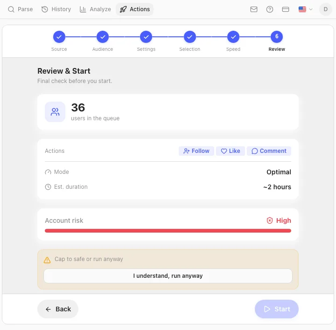336x330 pixels.
Task: Select the Actions tab
Action: [x=134, y=9]
